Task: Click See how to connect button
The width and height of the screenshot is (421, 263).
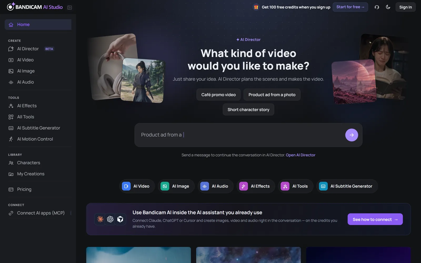Action: (375, 219)
